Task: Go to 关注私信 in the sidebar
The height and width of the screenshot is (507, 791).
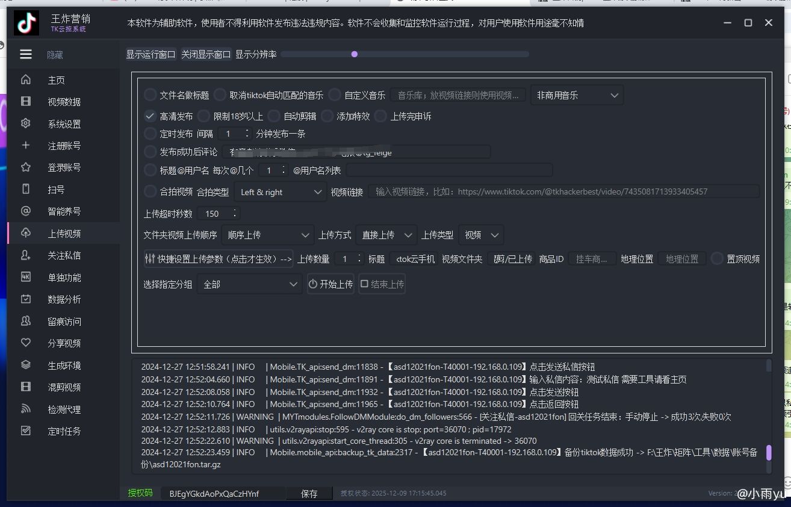Action: pyautogui.click(x=64, y=255)
